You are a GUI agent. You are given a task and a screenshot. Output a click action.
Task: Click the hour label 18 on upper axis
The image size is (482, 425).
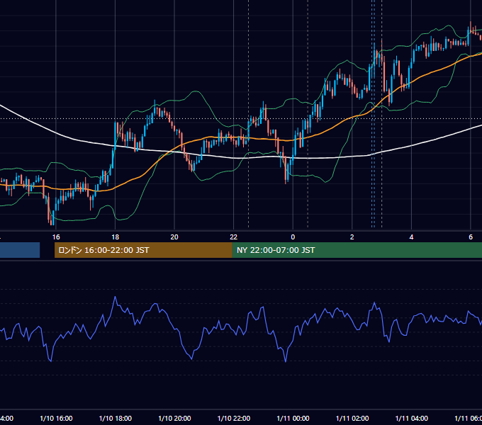pos(116,237)
